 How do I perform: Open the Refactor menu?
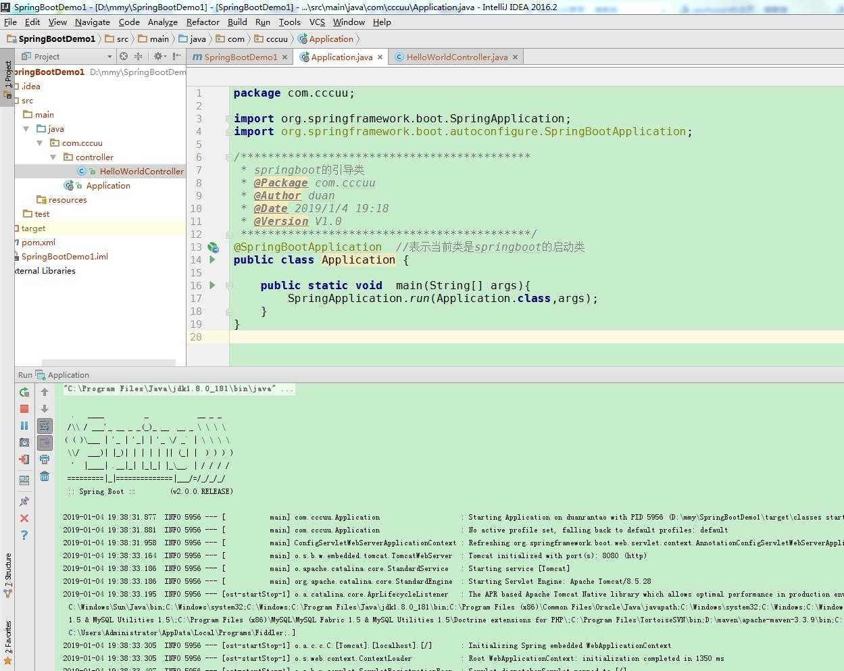(203, 22)
